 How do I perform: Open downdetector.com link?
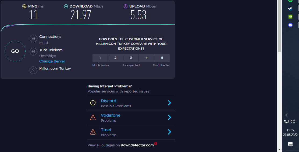pos(137,145)
